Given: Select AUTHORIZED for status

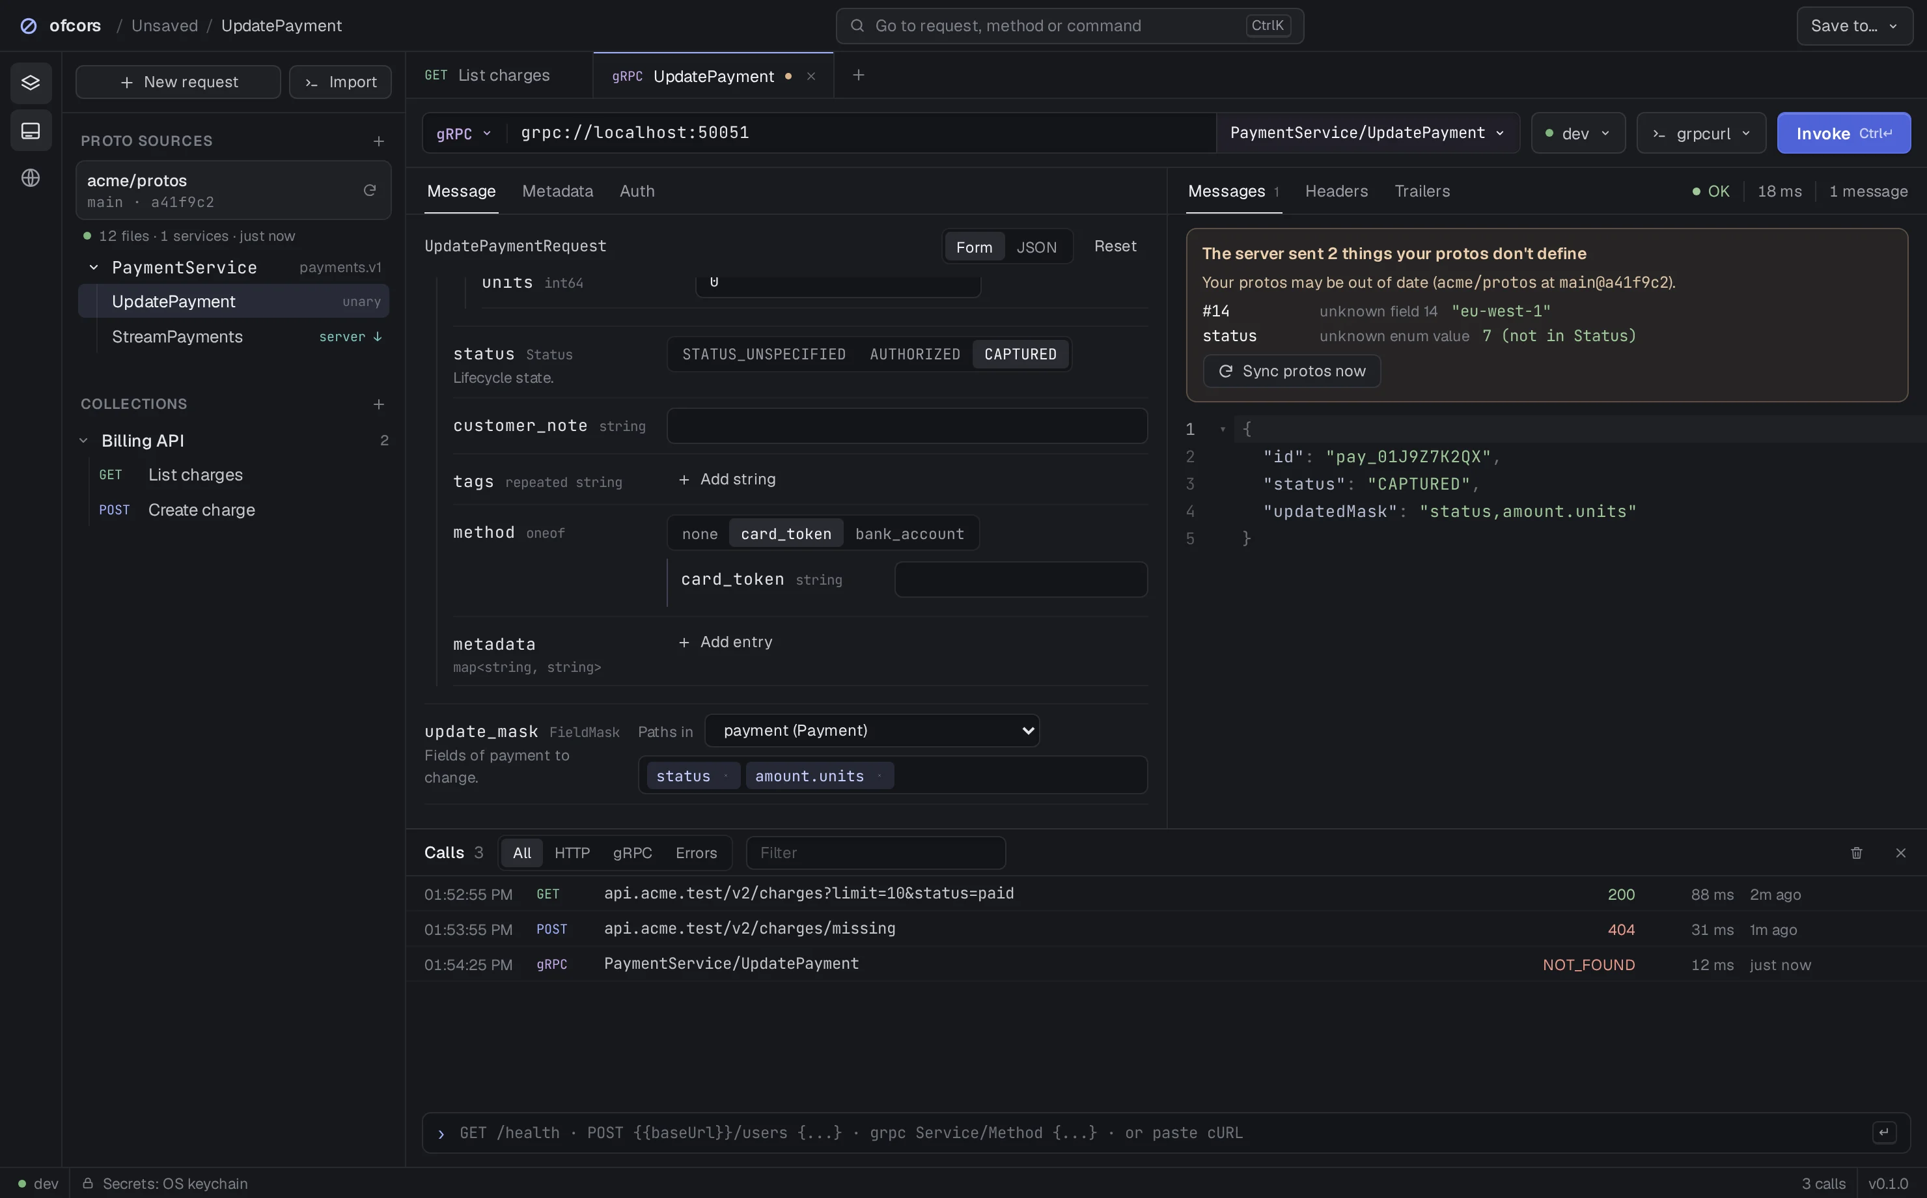Looking at the screenshot, I should (x=915, y=354).
